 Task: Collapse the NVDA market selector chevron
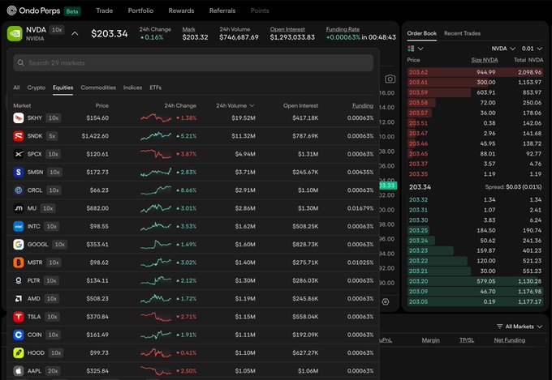pyautogui.click(x=75, y=34)
